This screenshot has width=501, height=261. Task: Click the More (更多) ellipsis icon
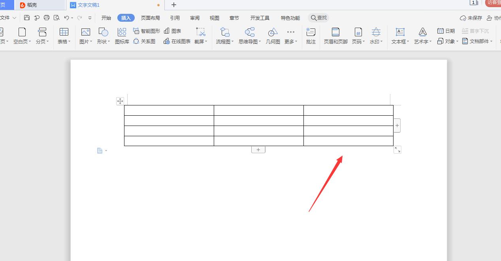coord(291,32)
